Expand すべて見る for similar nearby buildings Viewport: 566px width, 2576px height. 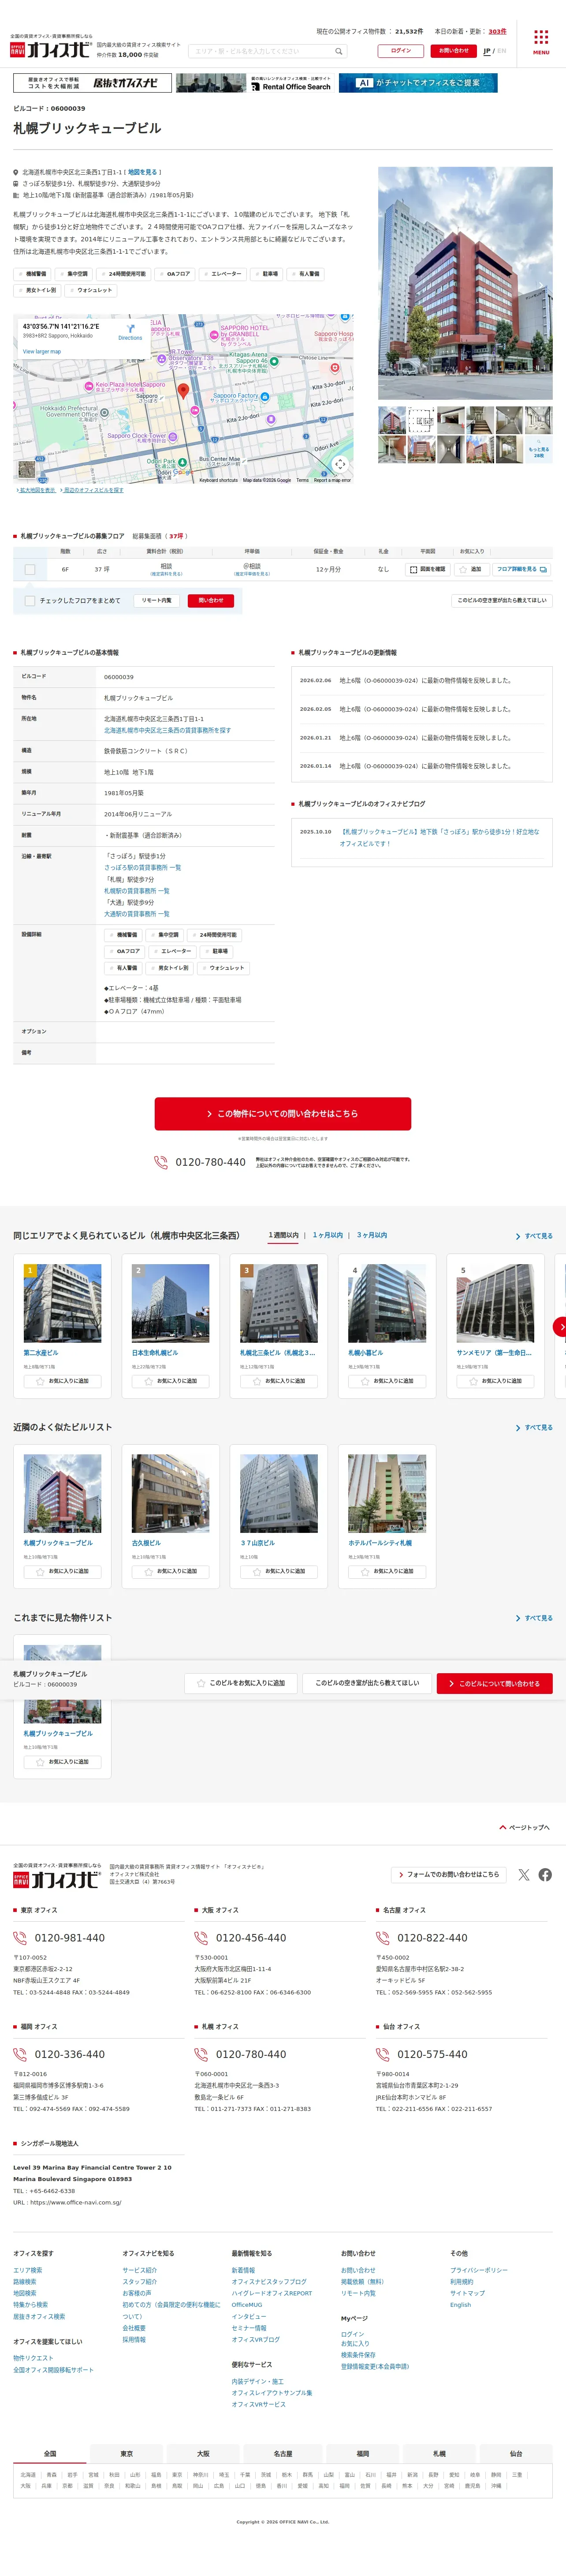click(534, 1427)
